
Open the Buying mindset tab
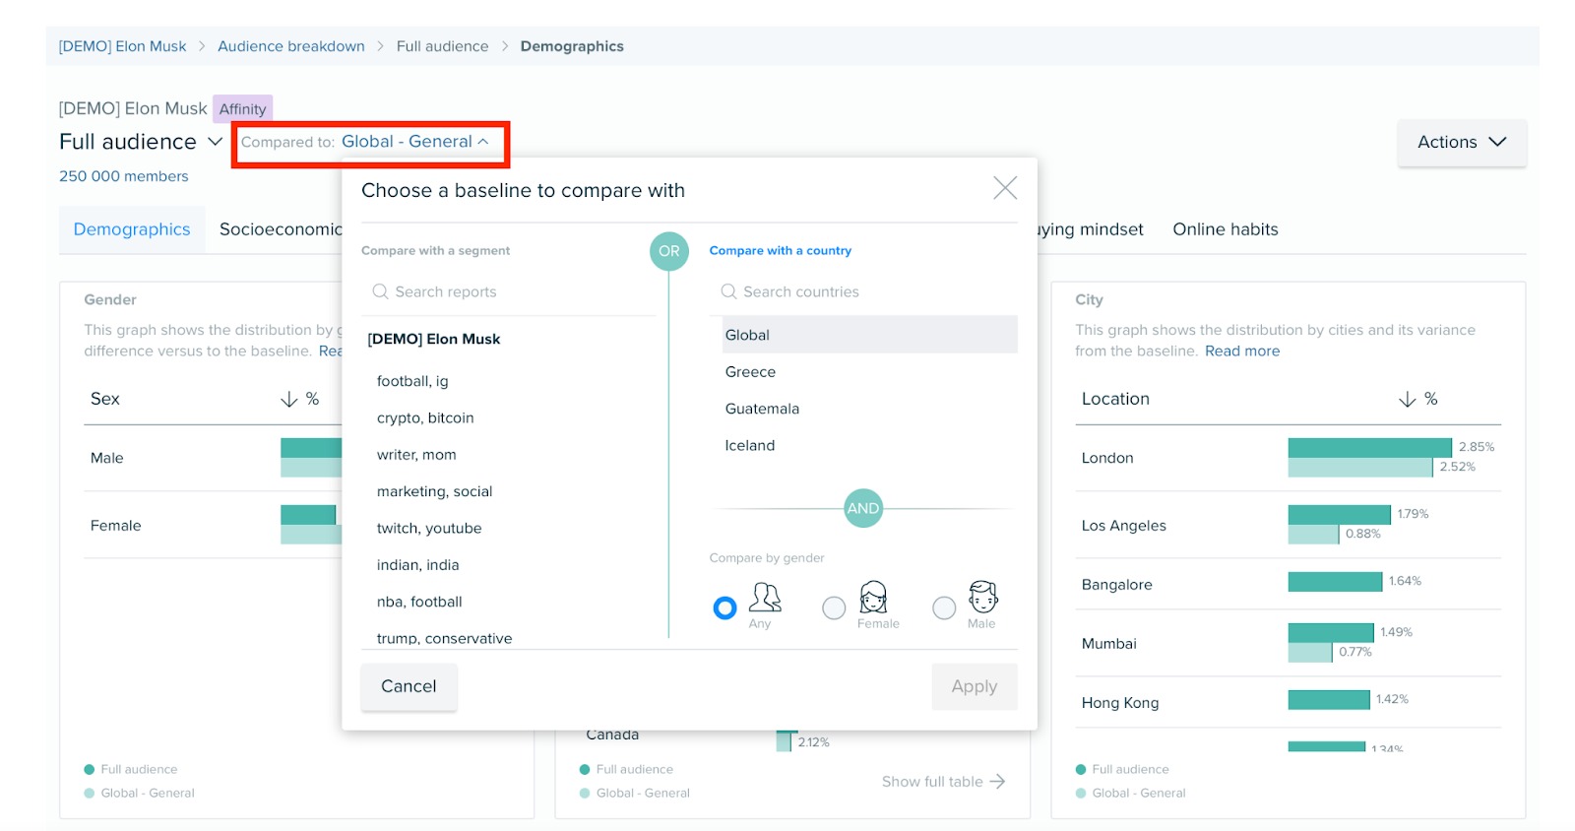click(x=1091, y=229)
